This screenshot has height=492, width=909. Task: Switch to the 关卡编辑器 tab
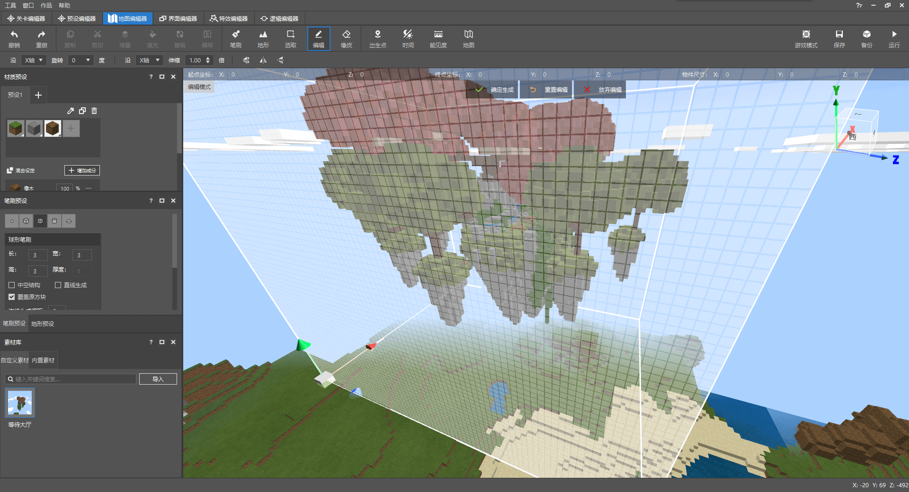pos(27,18)
